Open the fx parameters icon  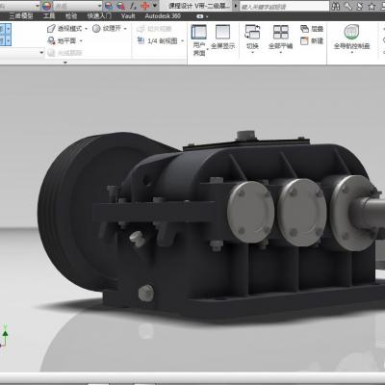134,6
